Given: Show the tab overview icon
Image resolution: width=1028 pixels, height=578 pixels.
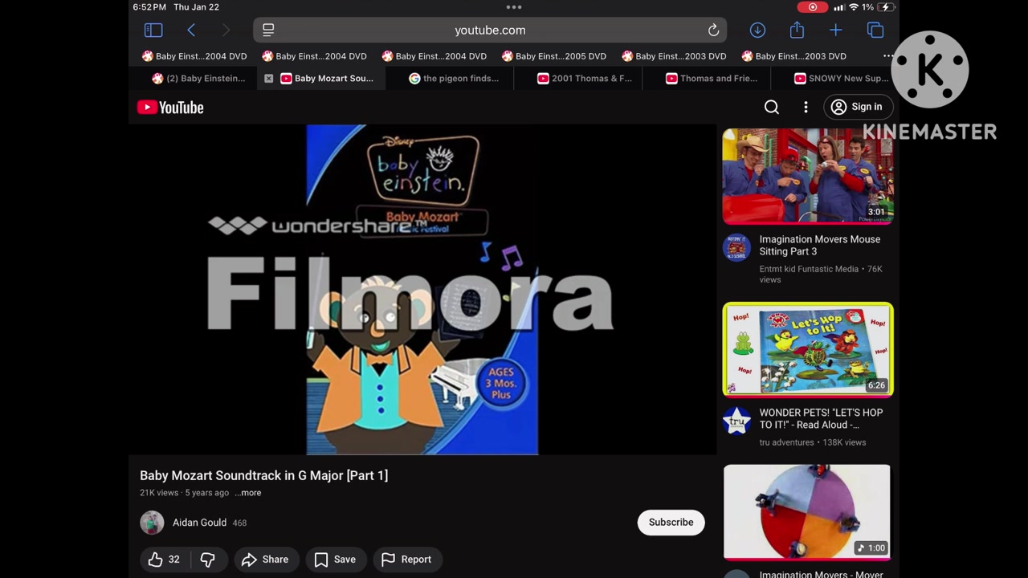Looking at the screenshot, I should [x=875, y=31].
